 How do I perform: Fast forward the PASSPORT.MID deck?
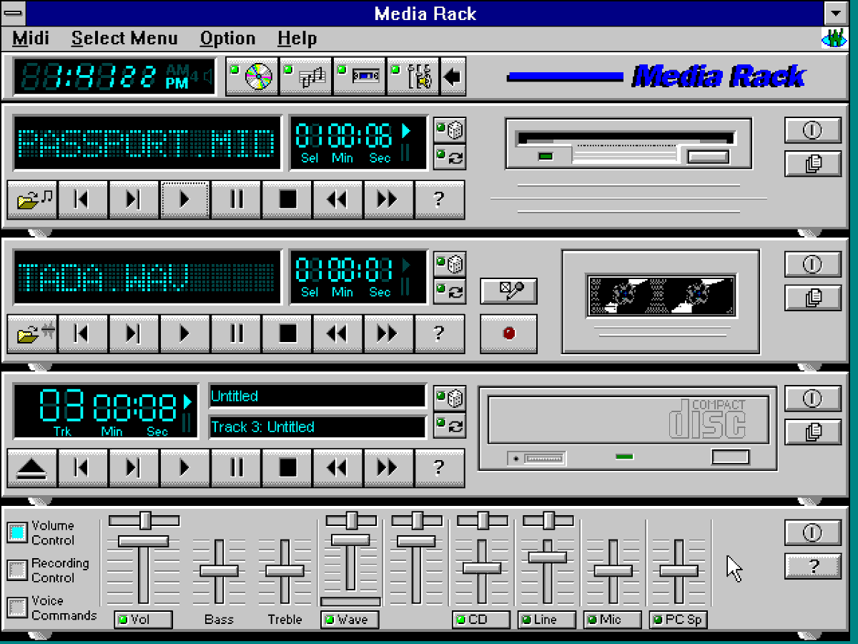point(388,199)
